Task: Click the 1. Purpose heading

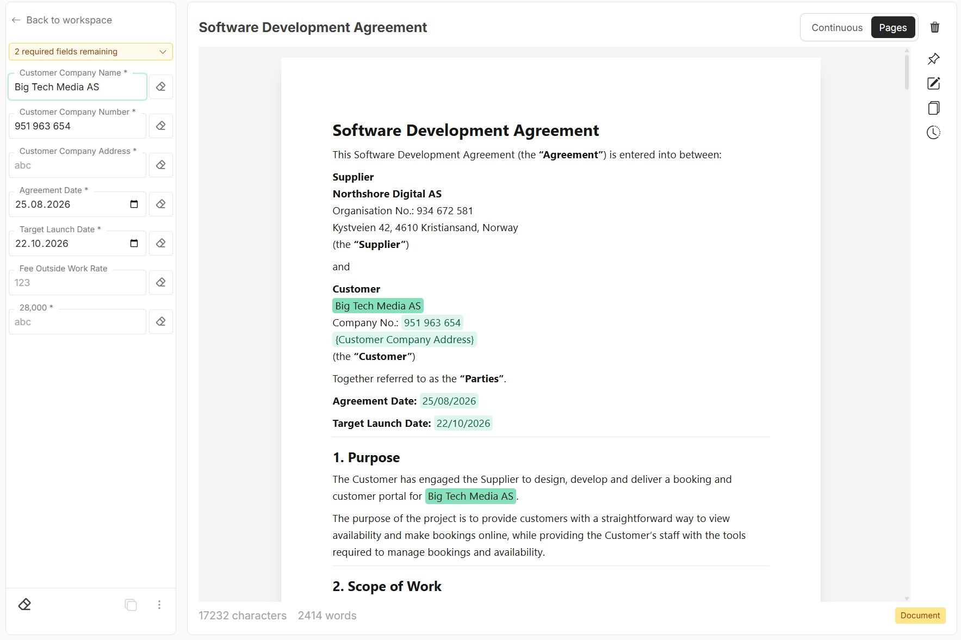Action: pos(366,457)
